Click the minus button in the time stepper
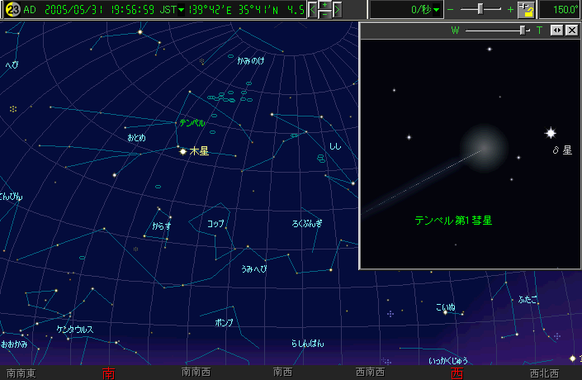The width and height of the screenshot is (582, 380). point(325,14)
